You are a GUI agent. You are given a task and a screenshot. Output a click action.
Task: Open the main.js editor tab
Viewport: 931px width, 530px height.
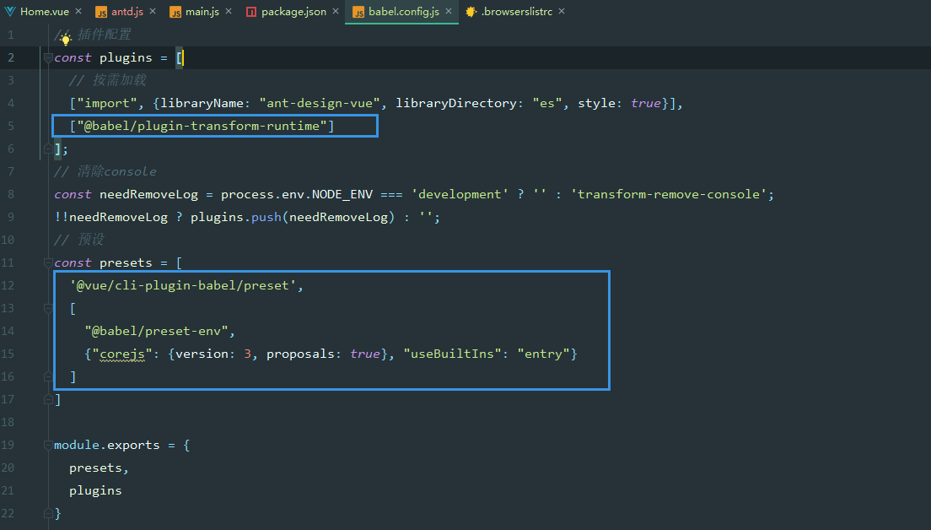coord(202,11)
